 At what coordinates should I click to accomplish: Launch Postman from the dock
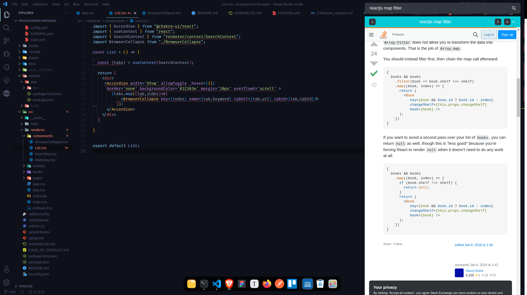click(x=279, y=284)
